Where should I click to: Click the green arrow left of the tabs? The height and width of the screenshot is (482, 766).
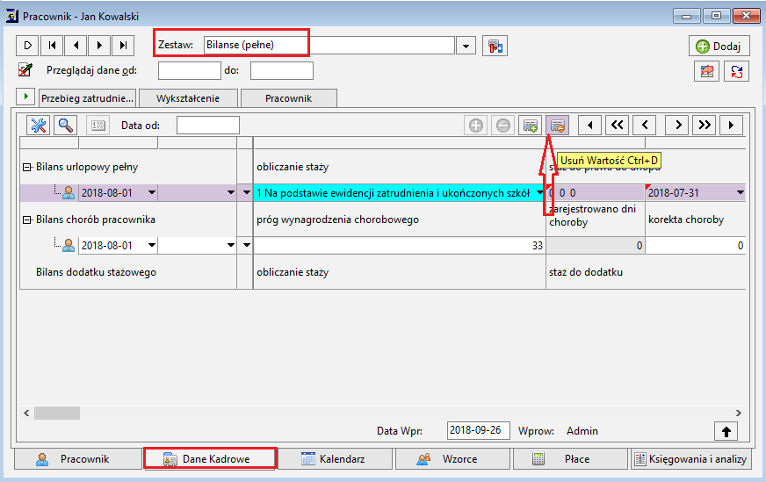pyautogui.click(x=25, y=97)
